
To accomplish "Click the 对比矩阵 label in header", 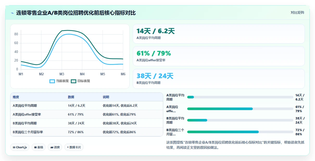I will (x=297, y=12).
